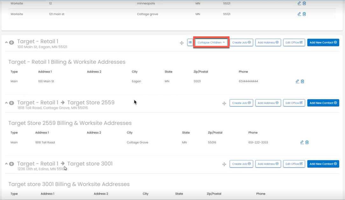The image size is (345, 200).
Task: Add New Contact to Target store 3001
Action: tap(323, 164)
